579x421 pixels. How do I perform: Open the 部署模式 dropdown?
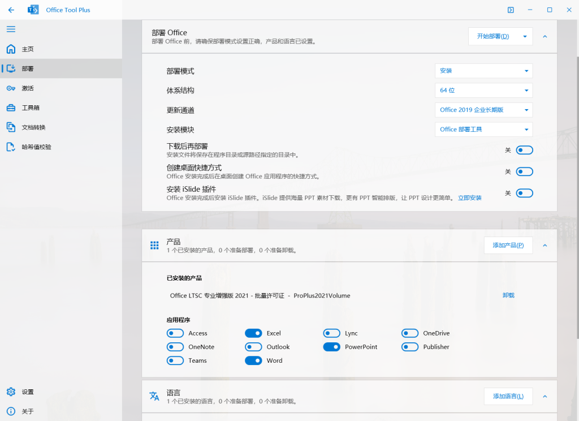[483, 71]
